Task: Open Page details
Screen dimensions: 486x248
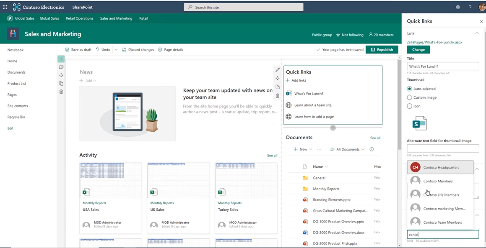Action: (x=171, y=49)
